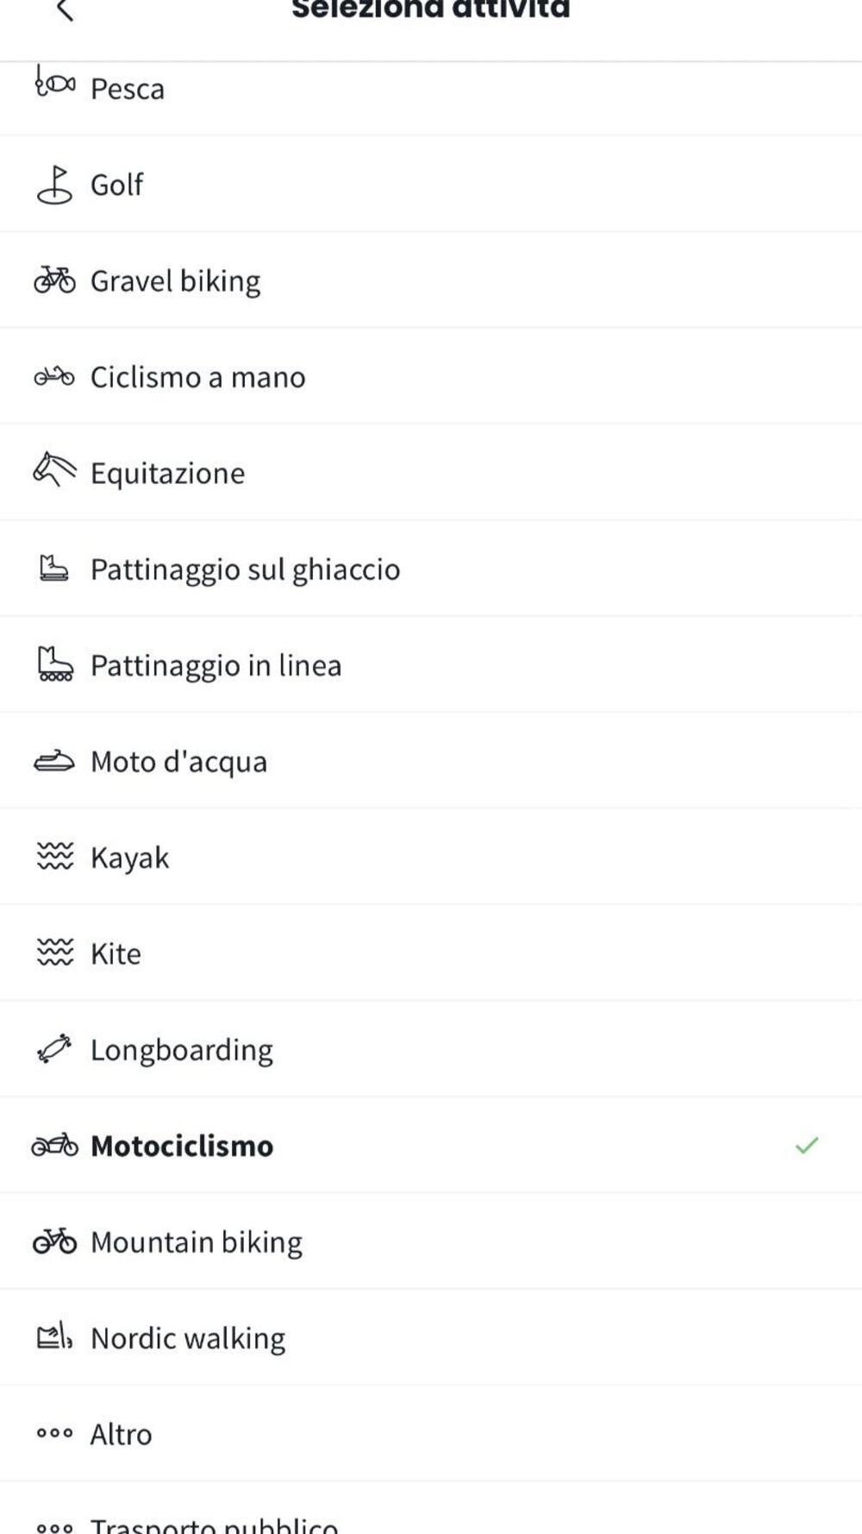
Task: Choose Kayak from the activity list
Action: pyautogui.click(x=130, y=858)
